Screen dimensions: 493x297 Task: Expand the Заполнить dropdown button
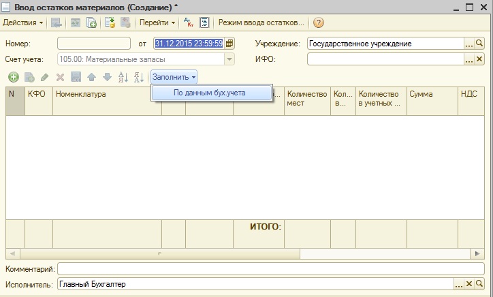(x=174, y=77)
